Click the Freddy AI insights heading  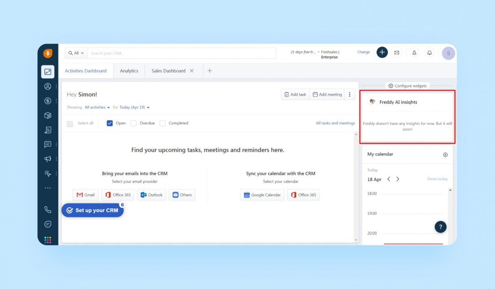(x=398, y=102)
